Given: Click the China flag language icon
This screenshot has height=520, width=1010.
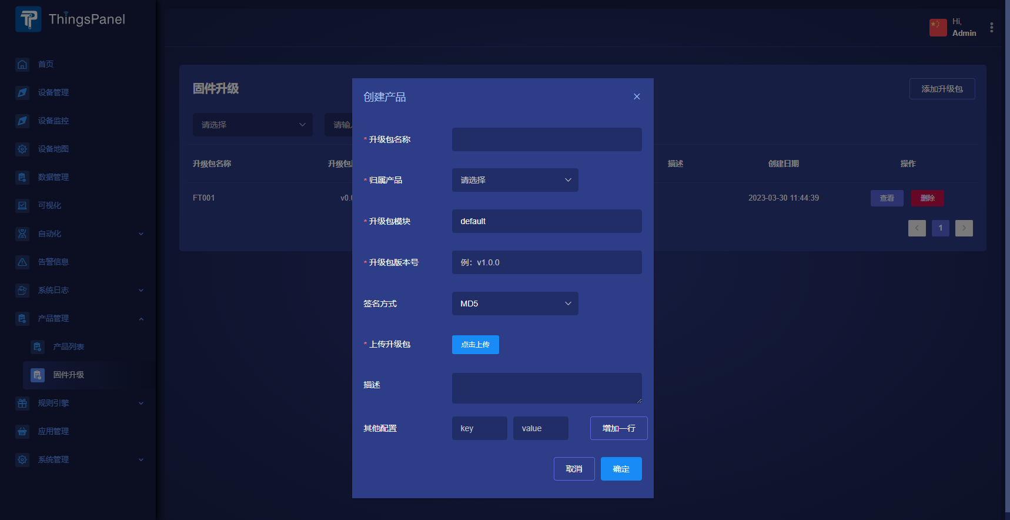Looking at the screenshot, I should pos(938,27).
